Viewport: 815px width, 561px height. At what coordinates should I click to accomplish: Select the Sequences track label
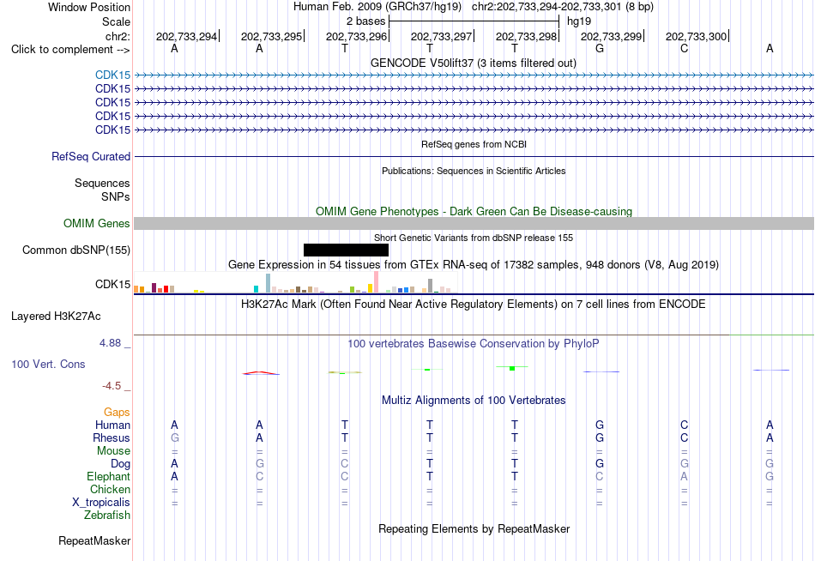[x=102, y=183]
